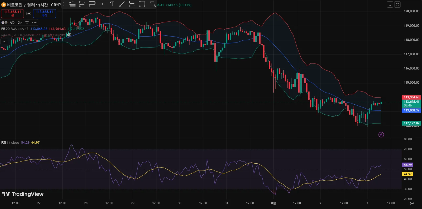Toggle fullscreen chart frame button
422x209 pixels.
point(397,4)
